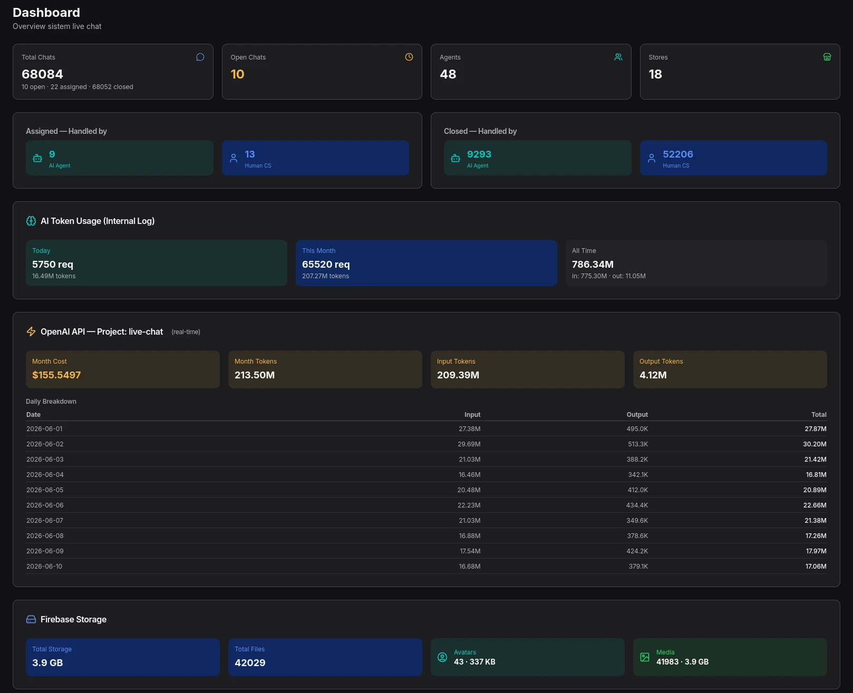Click the 388.2K output cell for 2026-06-03

tap(637, 460)
